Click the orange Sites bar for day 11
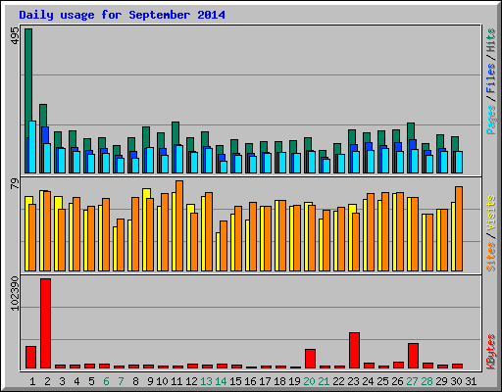The width and height of the screenshot is (502, 392). 179,225
